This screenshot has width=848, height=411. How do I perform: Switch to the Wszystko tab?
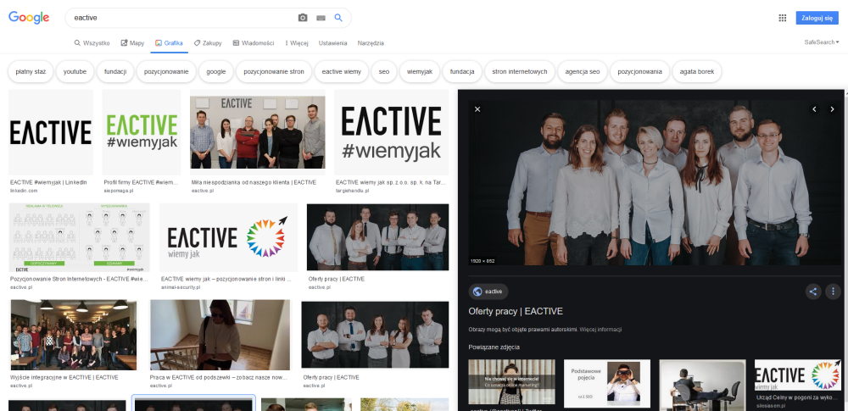92,43
